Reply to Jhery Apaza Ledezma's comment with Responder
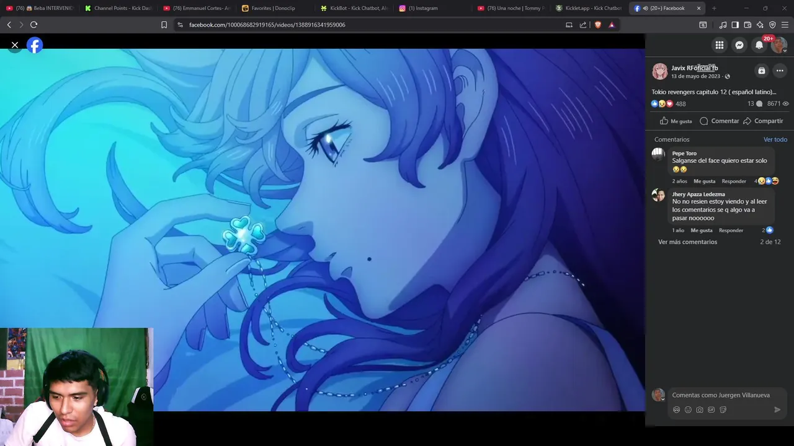This screenshot has width=794, height=446. [x=731, y=230]
